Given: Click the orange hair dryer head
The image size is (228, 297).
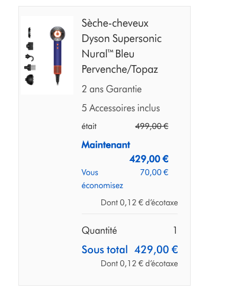Looking at the screenshot, I should pos(57,33).
